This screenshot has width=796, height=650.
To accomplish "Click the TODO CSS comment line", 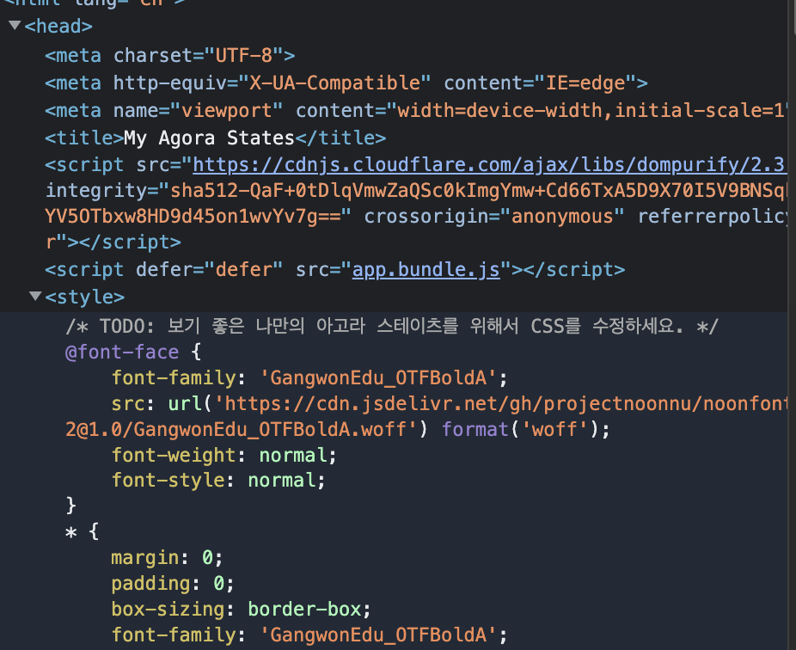I will click(391, 326).
